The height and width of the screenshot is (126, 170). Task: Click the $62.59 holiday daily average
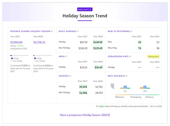(x=84, y=42)
